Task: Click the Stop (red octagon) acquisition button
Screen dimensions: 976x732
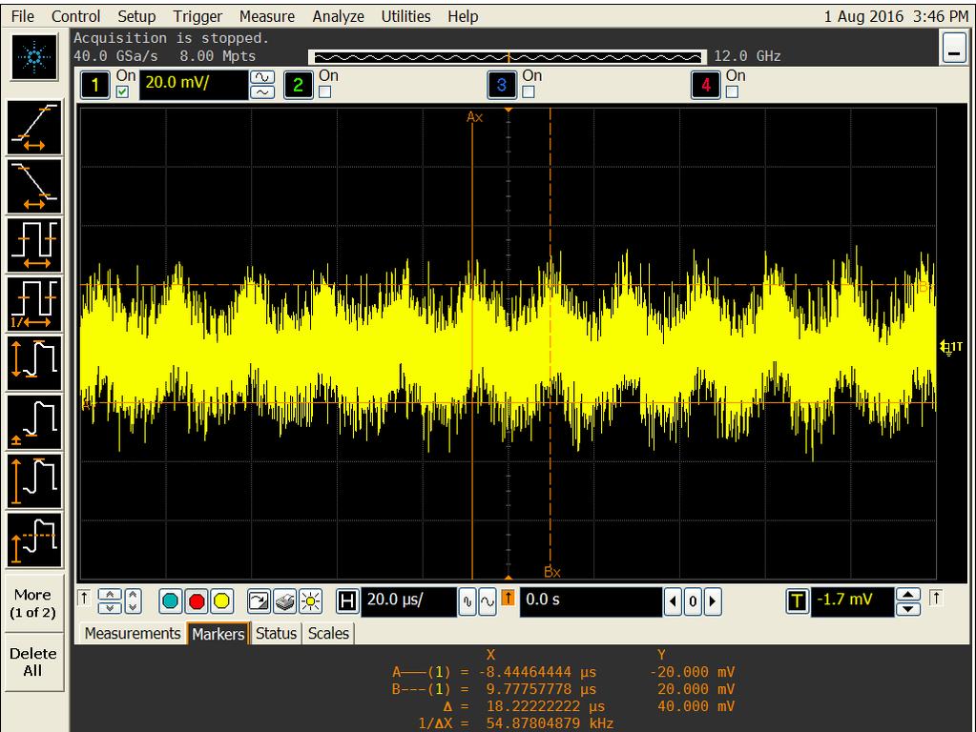Action: coord(197,601)
